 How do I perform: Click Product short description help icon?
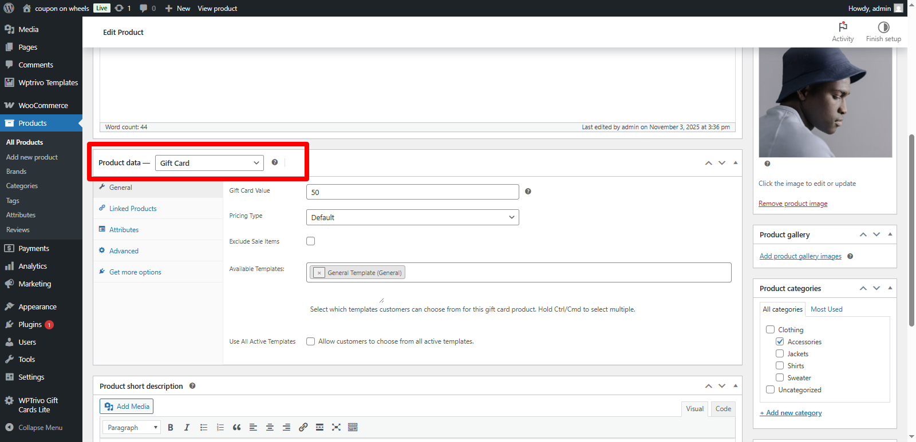[x=192, y=386]
